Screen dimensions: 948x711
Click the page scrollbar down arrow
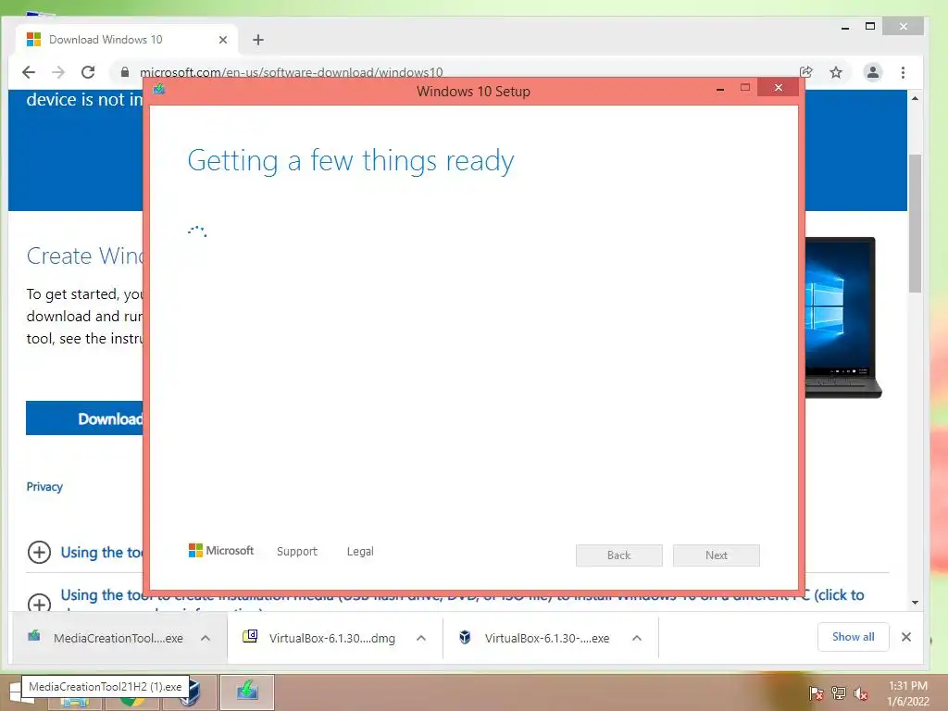(x=916, y=602)
